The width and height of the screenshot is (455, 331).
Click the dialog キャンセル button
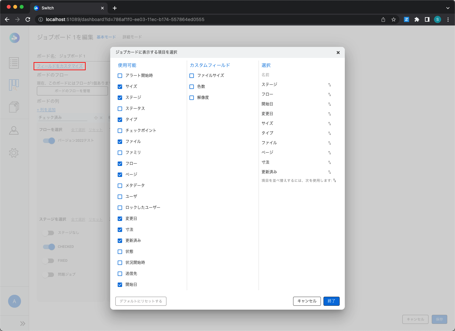(307, 301)
